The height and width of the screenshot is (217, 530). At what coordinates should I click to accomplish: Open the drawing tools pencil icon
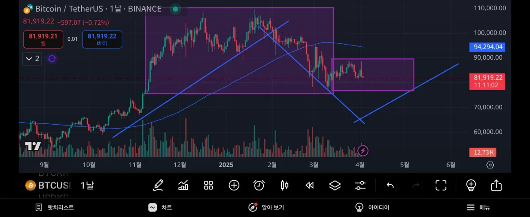(x=158, y=185)
